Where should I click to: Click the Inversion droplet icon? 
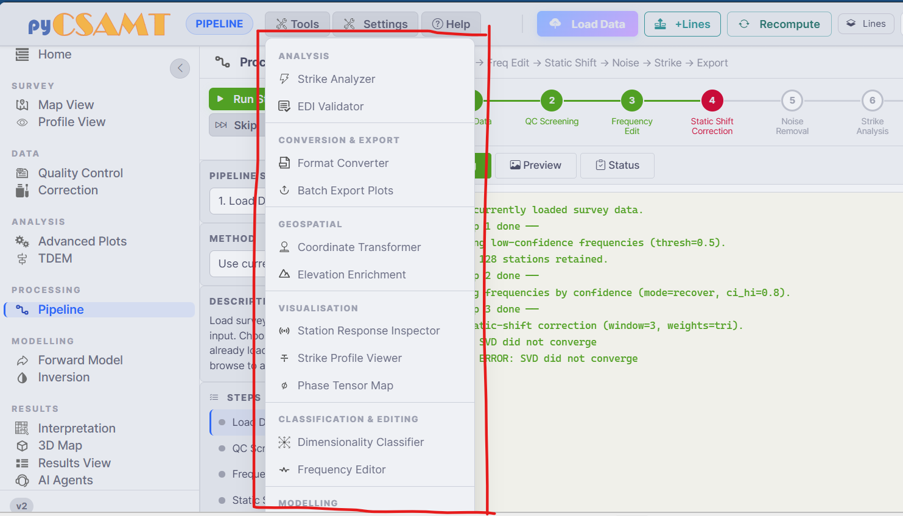(x=22, y=378)
